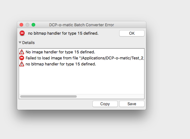This screenshot has width=190, height=139.
Task: Select the 'Failed to load image from file' entry
Action: pos(82,58)
